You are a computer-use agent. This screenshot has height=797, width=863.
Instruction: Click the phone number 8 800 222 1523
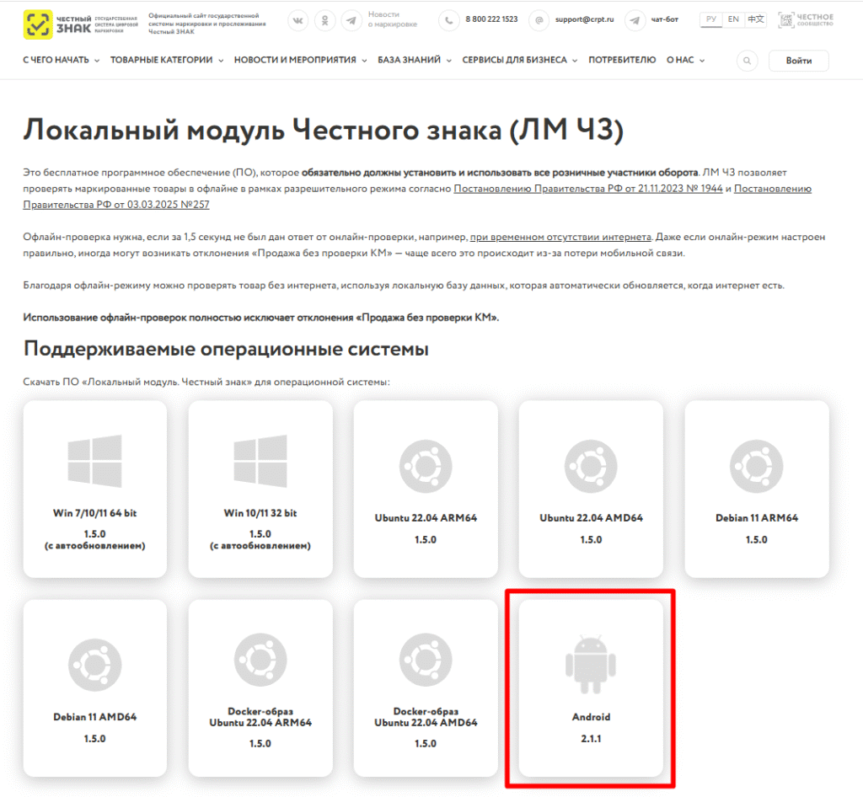click(491, 19)
